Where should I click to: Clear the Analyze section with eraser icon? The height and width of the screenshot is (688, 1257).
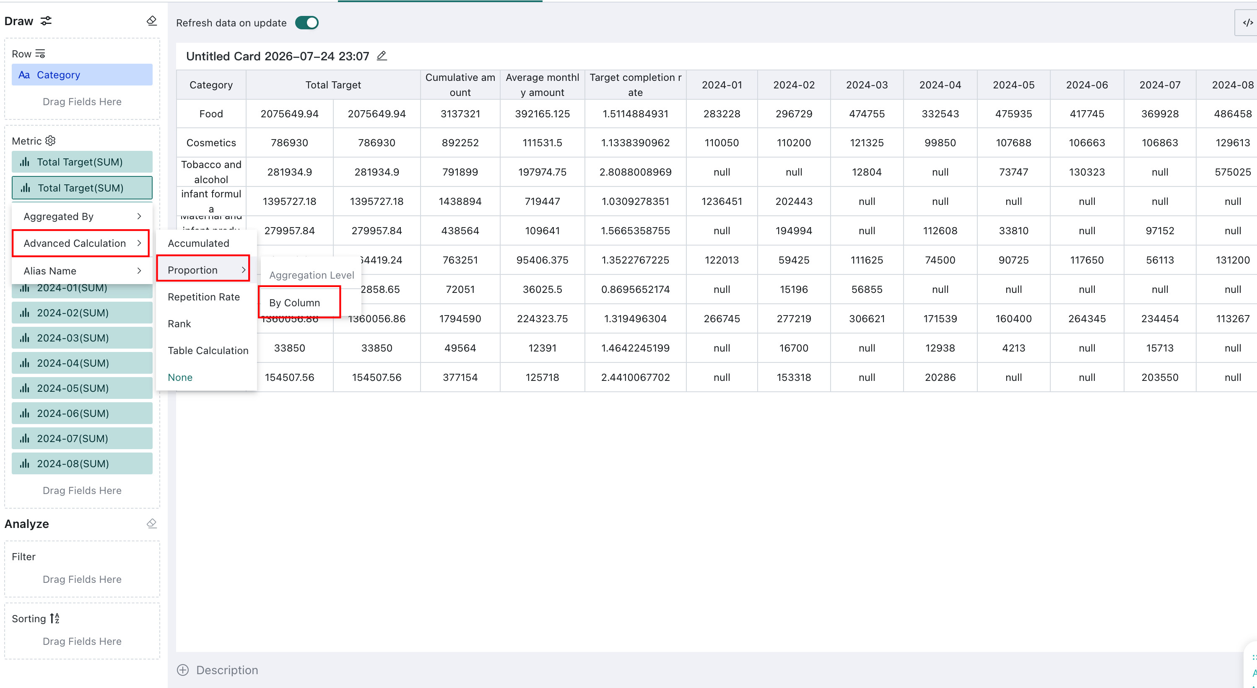tap(152, 523)
